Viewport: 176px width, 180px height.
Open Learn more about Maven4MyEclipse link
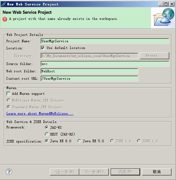[40, 113]
